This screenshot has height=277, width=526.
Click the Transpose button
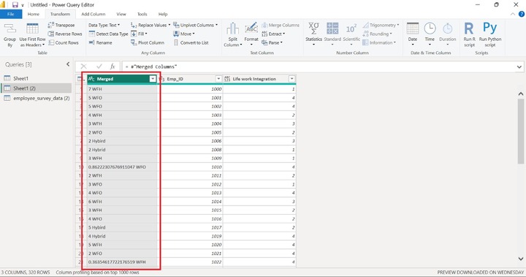[61, 25]
